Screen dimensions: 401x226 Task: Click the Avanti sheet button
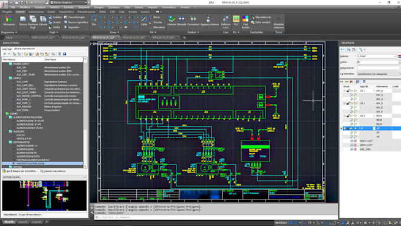coord(55,22)
